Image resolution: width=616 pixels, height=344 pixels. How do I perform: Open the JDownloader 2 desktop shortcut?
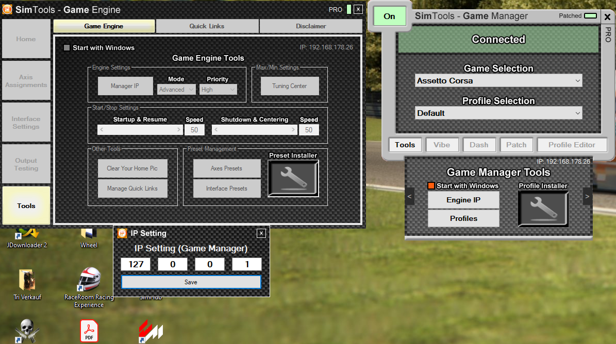click(x=27, y=238)
